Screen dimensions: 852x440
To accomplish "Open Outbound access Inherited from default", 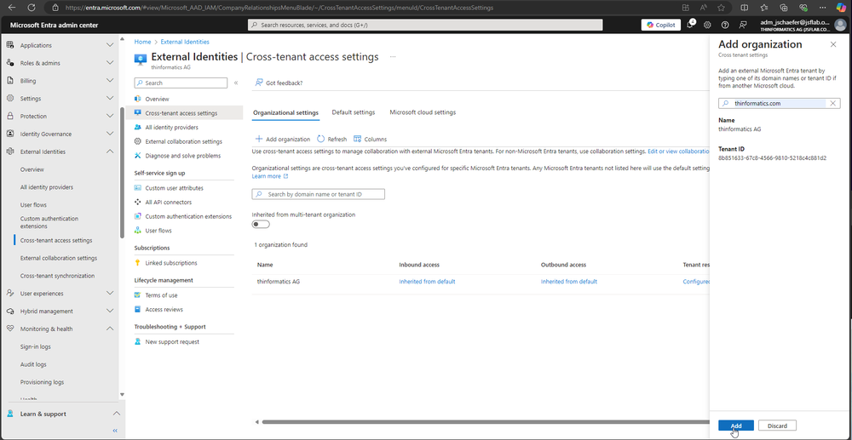I will 569,282.
